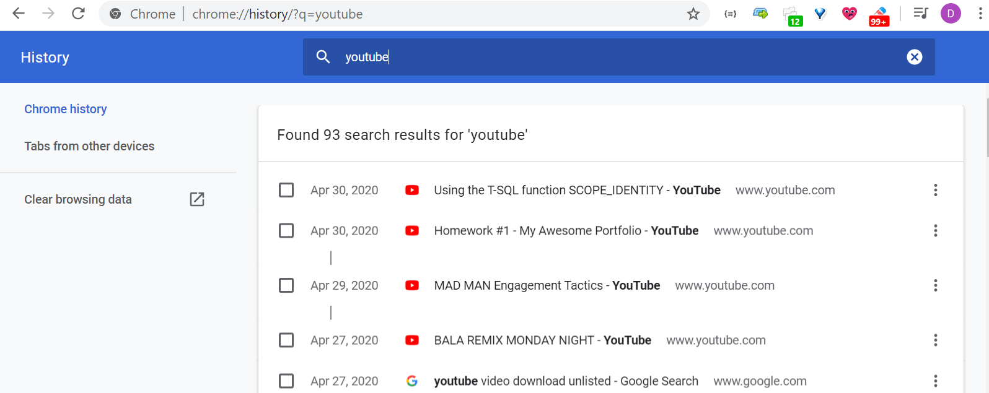Select the checkbox for Homework #1 - My Awesome Portfolio
This screenshot has width=989, height=393.
(x=286, y=231)
